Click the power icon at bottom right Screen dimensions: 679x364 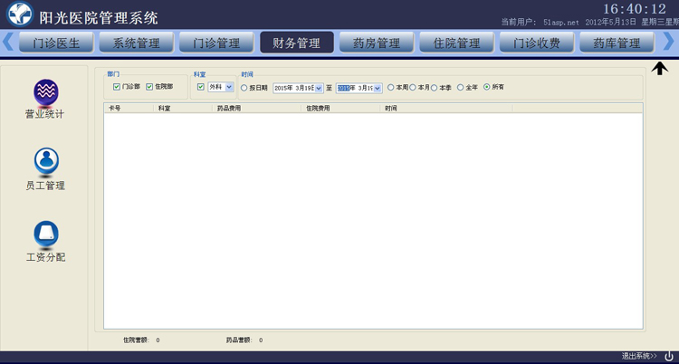pos(669,356)
